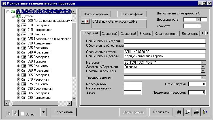Click the Наименование изделия input field
This screenshot has height=120, width=213.
tap(165, 41)
